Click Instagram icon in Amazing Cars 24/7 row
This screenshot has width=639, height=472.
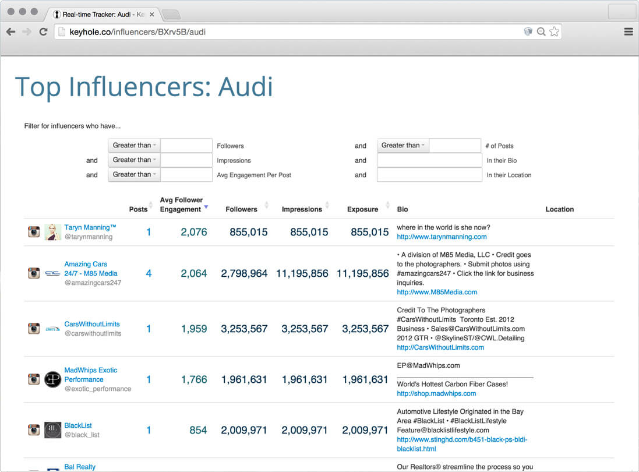pyautogui.click(x=34, y=273)
